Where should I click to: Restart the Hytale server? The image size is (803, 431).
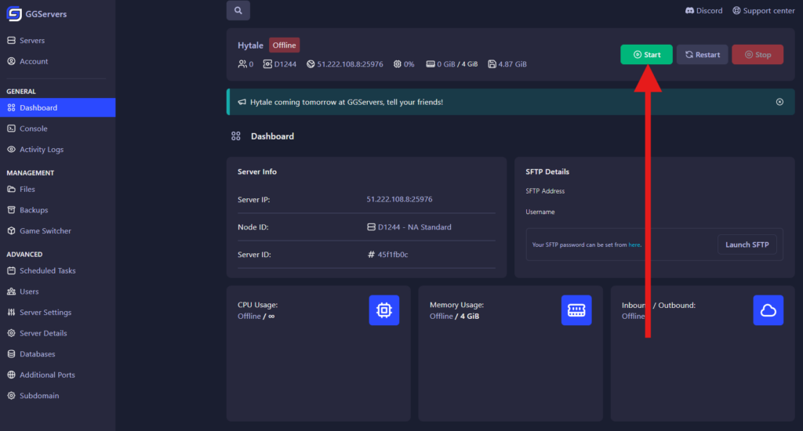pyautogui.click(x=702, y=55)
